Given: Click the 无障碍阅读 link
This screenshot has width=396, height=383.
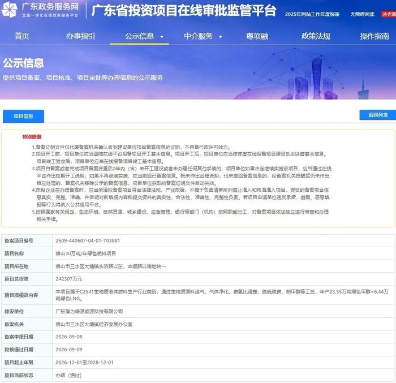Looking at the screenshot, I should point(362,14).
